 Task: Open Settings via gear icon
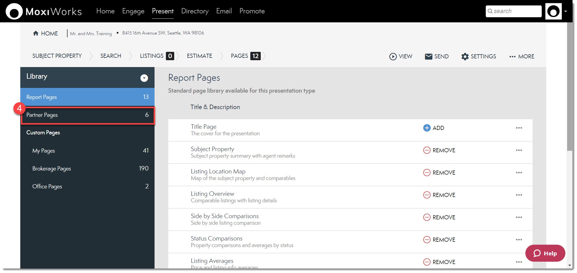tap(465, 56)
